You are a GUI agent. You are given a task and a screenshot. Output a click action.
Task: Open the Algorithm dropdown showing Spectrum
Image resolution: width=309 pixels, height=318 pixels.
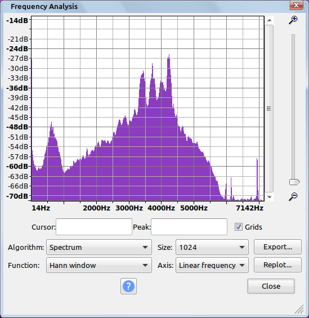pyautogui.click(x=99, y=247)
